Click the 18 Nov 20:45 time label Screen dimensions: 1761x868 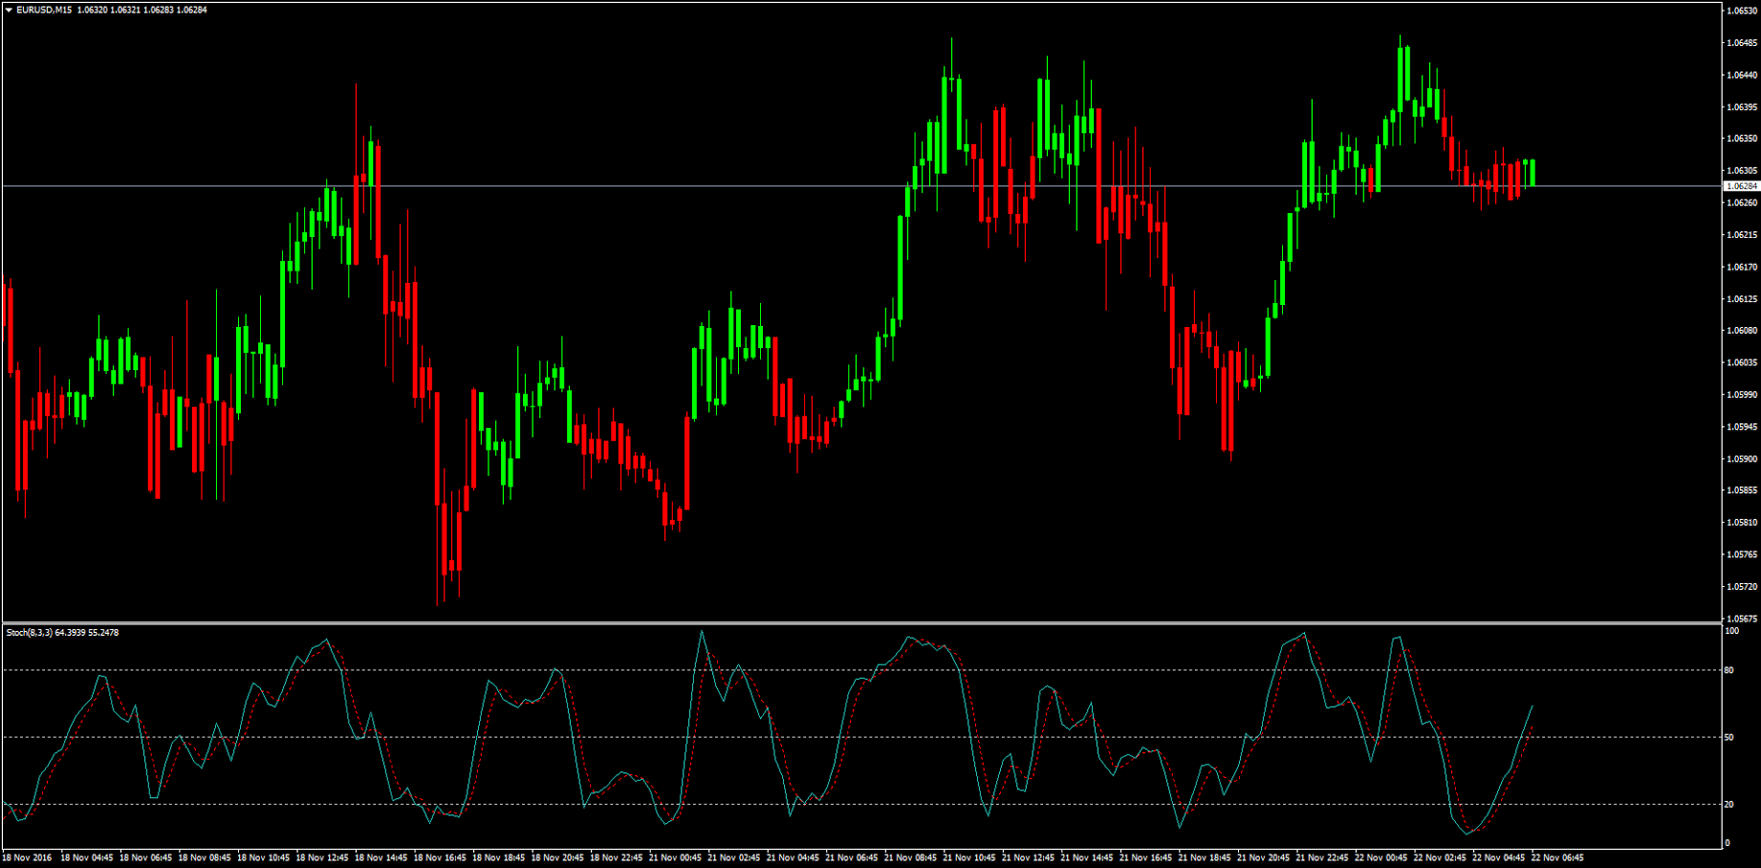(x=558, y=857)
